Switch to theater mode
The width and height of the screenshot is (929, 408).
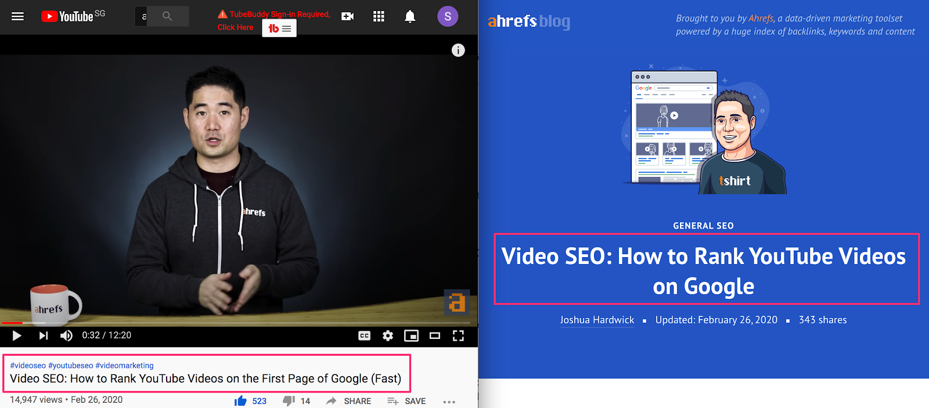tap(435, 335)
